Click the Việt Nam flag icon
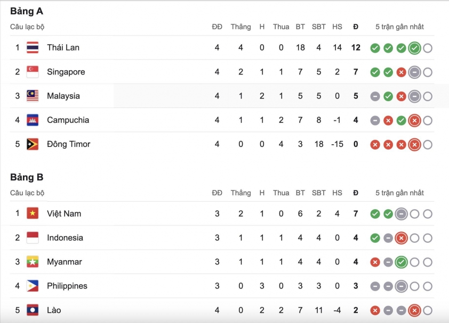Image resolution: width=449 pixels, height=323 pixels. click(33, 213)
